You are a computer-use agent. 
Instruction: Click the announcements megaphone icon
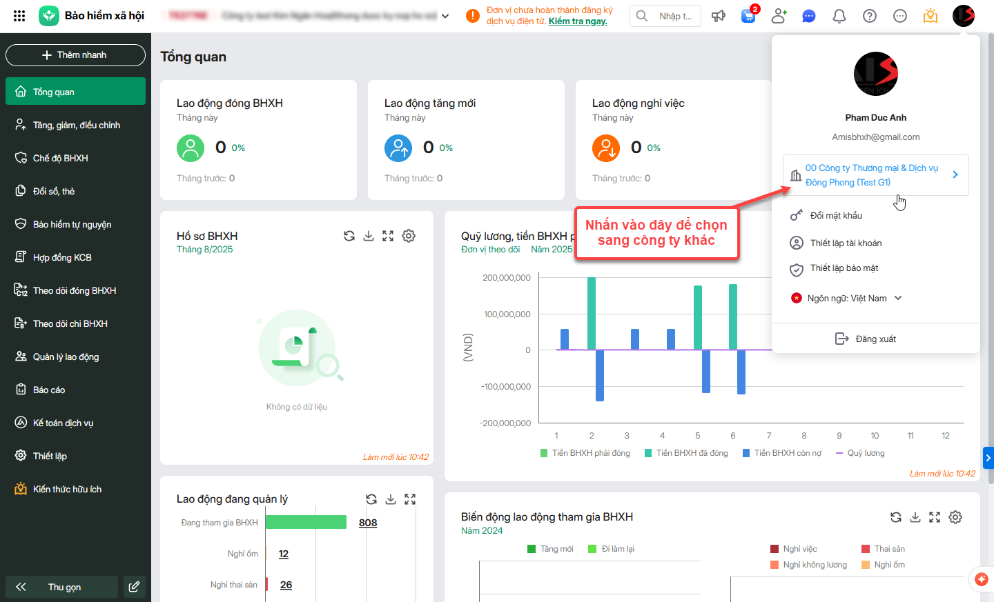[x=719, y=16]
